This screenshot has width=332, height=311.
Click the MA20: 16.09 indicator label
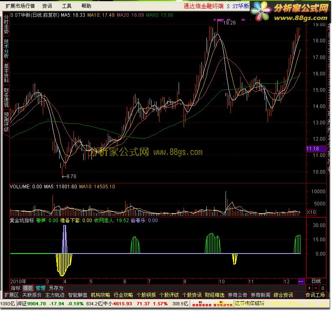pos(130,15)
